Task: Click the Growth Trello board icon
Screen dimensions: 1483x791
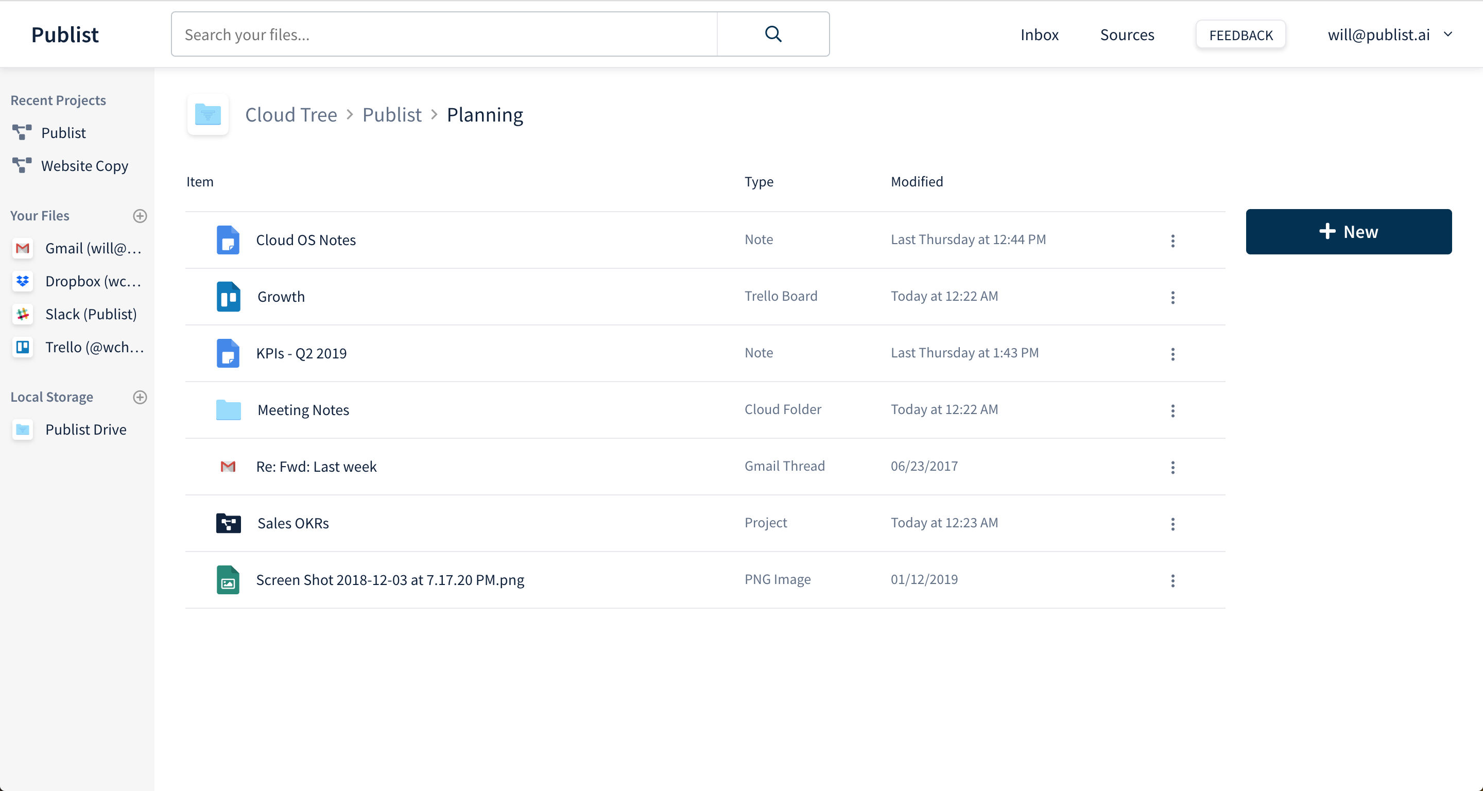Action: pos(228,297)
